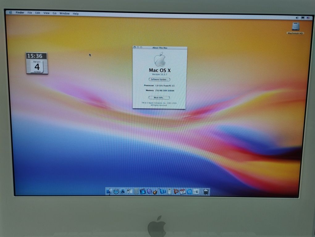Open the Trash in the Dock
315x237 pixels.
[206, 192]
